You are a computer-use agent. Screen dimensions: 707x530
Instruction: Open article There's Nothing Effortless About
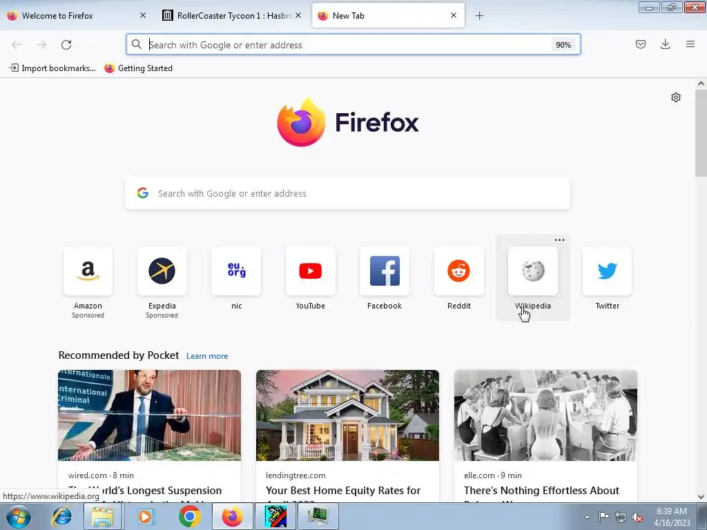[x=541, y=491]
